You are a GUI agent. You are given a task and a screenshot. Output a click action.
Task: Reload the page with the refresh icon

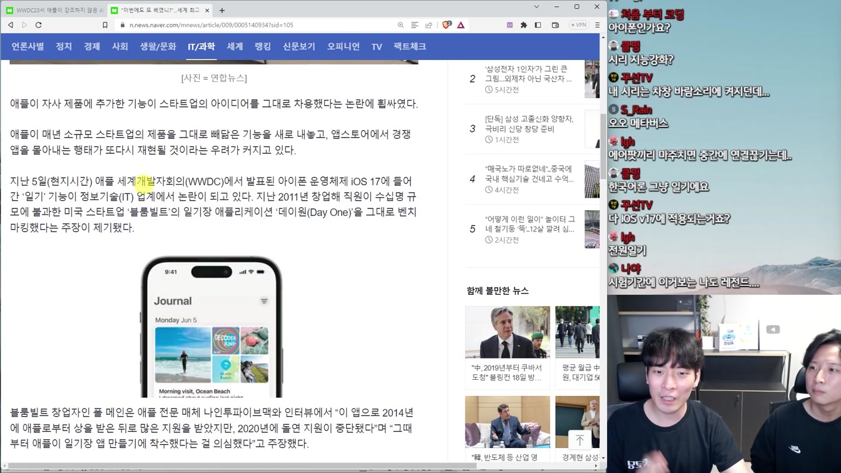click(39, 25)
